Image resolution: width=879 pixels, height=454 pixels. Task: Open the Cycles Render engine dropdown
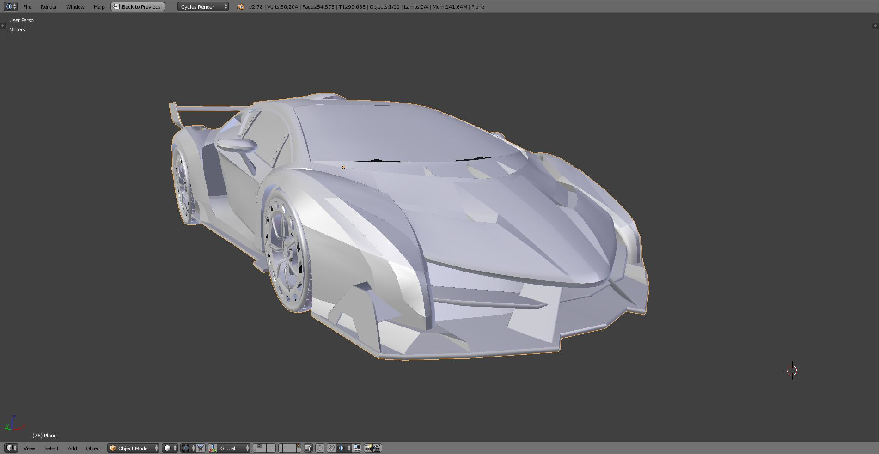[x=203, y=6]
